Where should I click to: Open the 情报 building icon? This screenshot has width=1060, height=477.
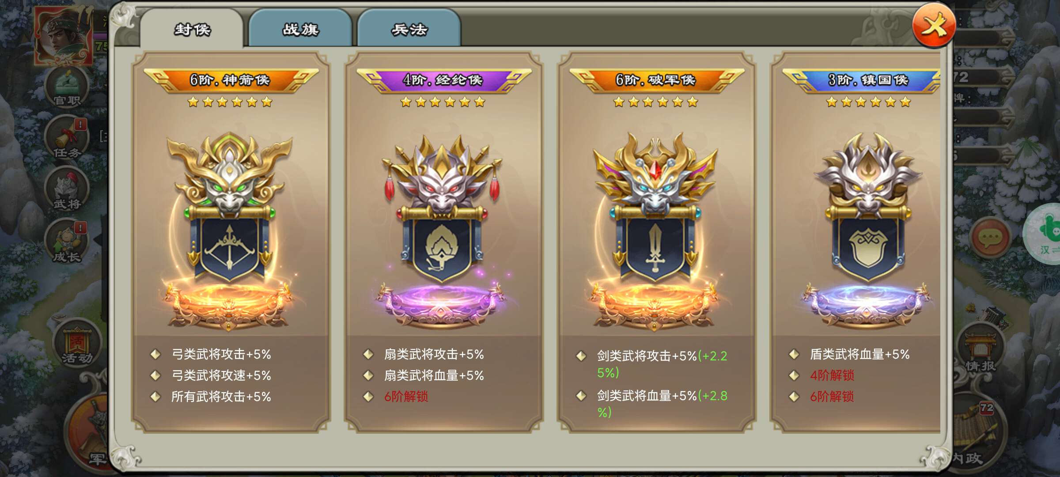[980, 350]
